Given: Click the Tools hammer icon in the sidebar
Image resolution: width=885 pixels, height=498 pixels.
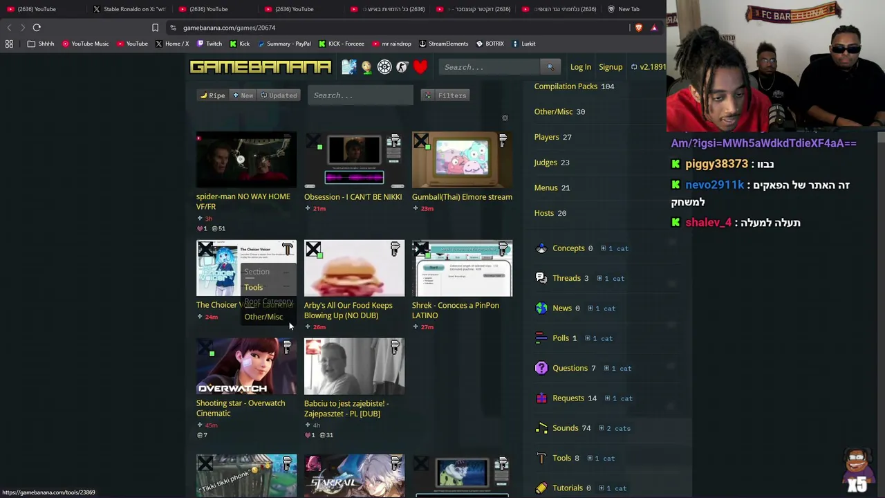Looking at the screenshot, I should click(541, 459).
